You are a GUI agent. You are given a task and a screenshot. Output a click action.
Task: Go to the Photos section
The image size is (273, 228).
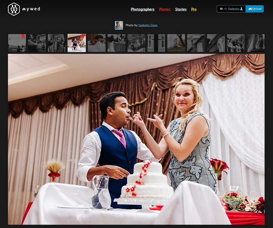click(x=165, y=9)
